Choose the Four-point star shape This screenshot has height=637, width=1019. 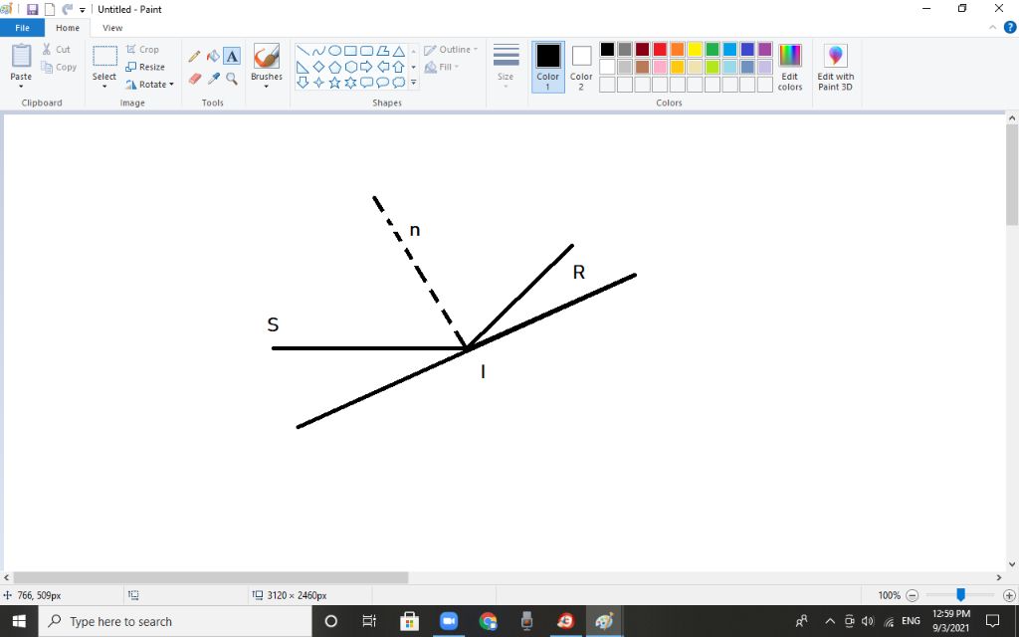coord(318,83)
